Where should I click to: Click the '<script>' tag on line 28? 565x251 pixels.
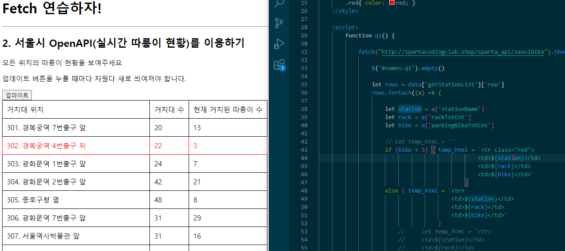(345, 28)
